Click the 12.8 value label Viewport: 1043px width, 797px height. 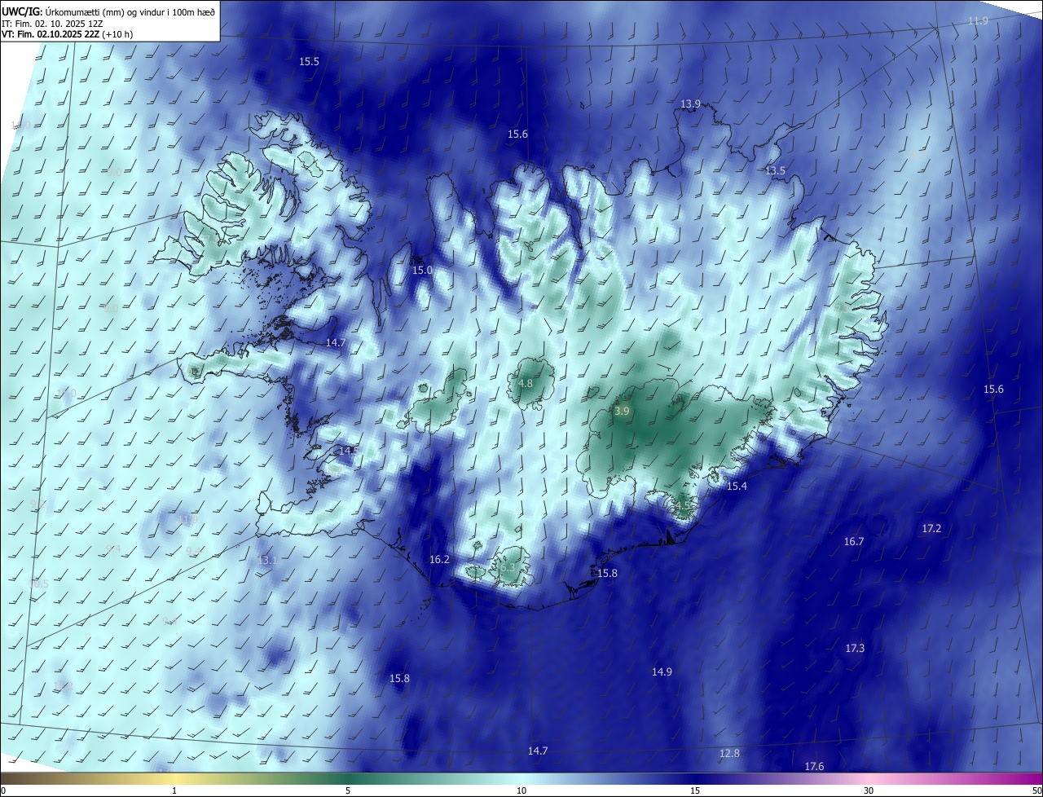(x=730, y=754)
